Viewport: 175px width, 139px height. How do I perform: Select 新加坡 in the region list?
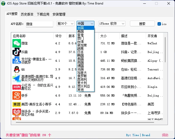pos(85,45)
